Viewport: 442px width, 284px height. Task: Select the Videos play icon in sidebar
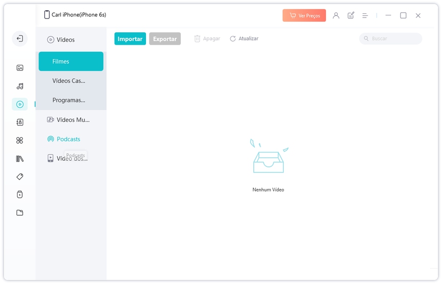tap(20, 104)
